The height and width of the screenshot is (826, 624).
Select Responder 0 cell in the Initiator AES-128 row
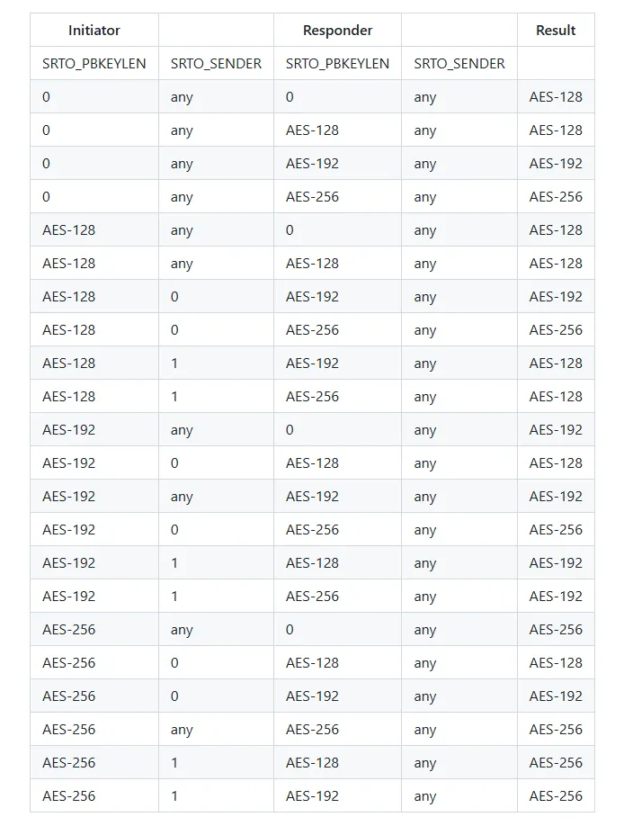tap(290, 230)
